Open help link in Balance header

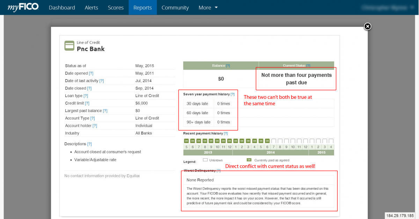click(228, 66)
